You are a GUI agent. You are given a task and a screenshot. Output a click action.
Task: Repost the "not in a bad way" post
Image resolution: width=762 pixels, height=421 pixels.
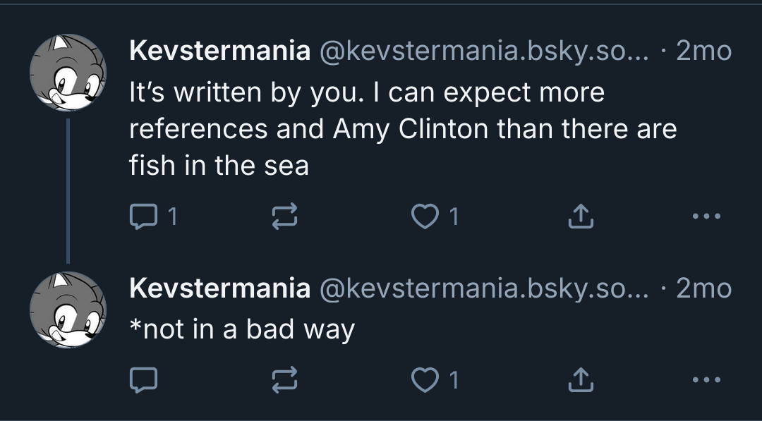point(284,381)
